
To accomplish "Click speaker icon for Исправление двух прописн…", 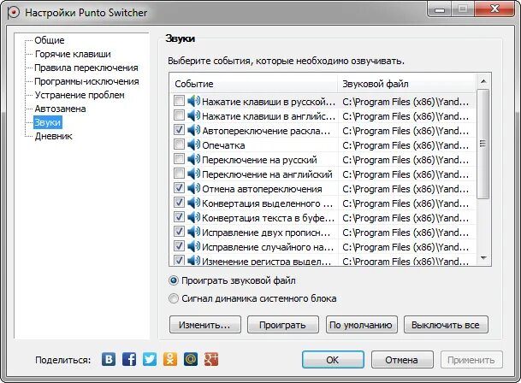I will [193, 233].
